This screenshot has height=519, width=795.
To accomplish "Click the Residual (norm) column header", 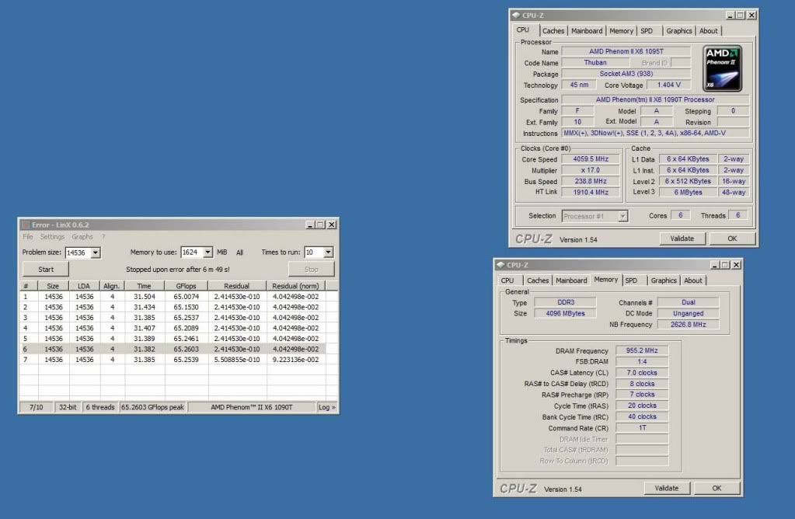I will tap(295, 286).
